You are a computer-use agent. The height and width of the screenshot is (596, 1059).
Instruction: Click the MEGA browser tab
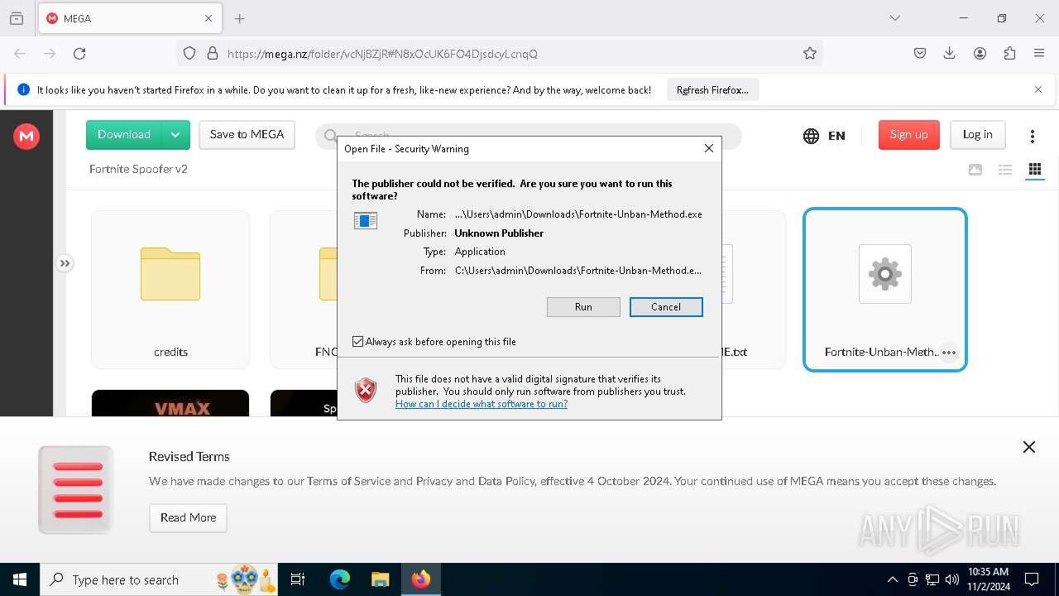pos(130,18)
